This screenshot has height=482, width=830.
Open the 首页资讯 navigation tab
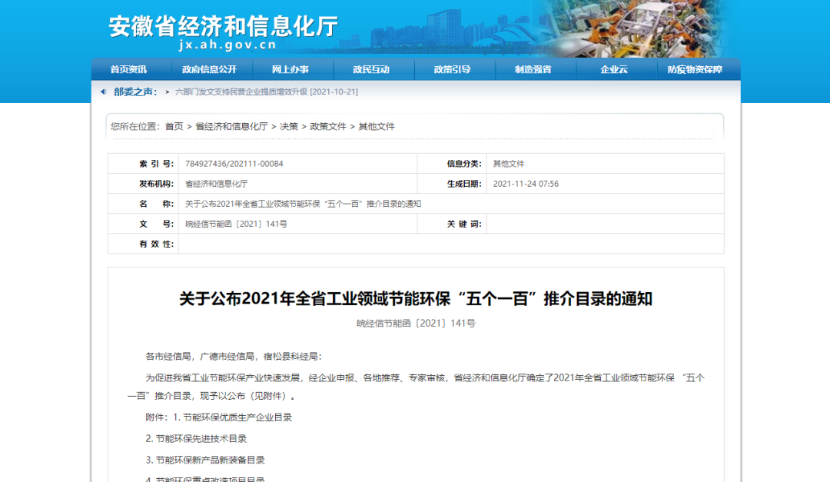(x=128, y=69)
